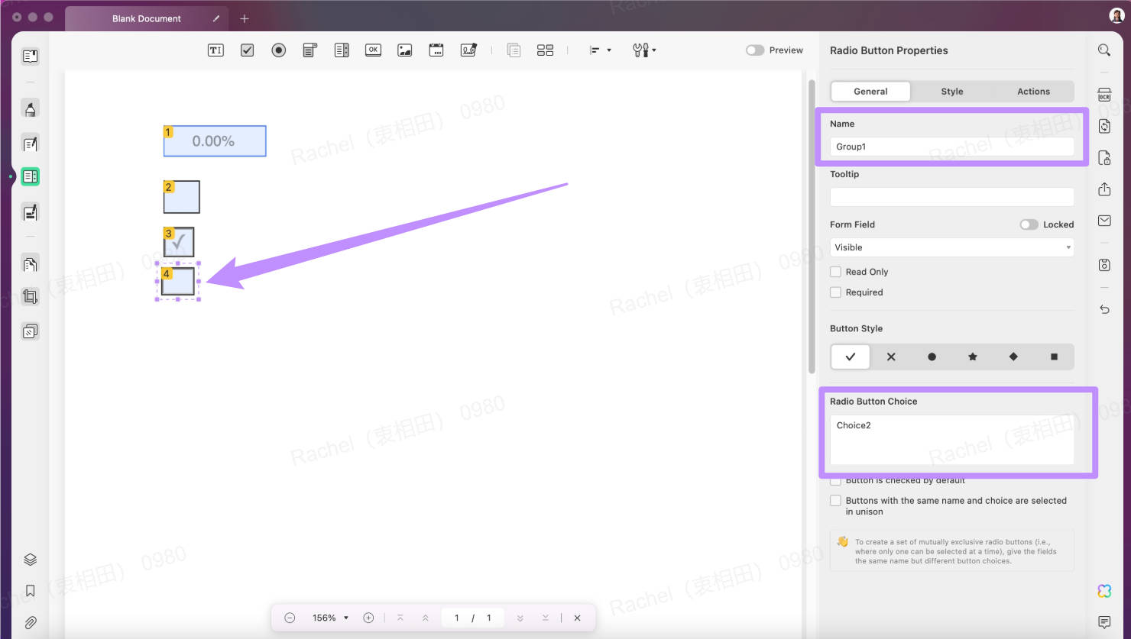Open the align objects dropdown
This screenshot has height=639, width=1131.
click(600, 50)
